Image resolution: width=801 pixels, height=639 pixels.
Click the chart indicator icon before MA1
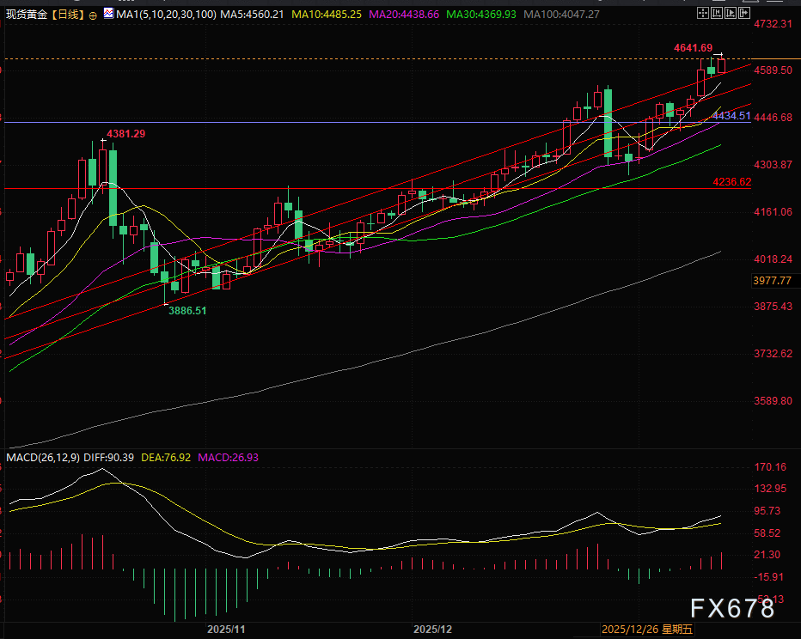pos(107,15)
